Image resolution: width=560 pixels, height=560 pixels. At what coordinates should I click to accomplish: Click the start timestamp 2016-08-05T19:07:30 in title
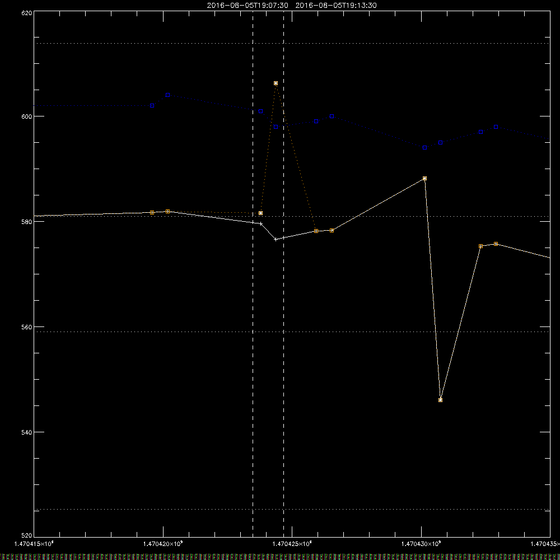tap(248, 6)
